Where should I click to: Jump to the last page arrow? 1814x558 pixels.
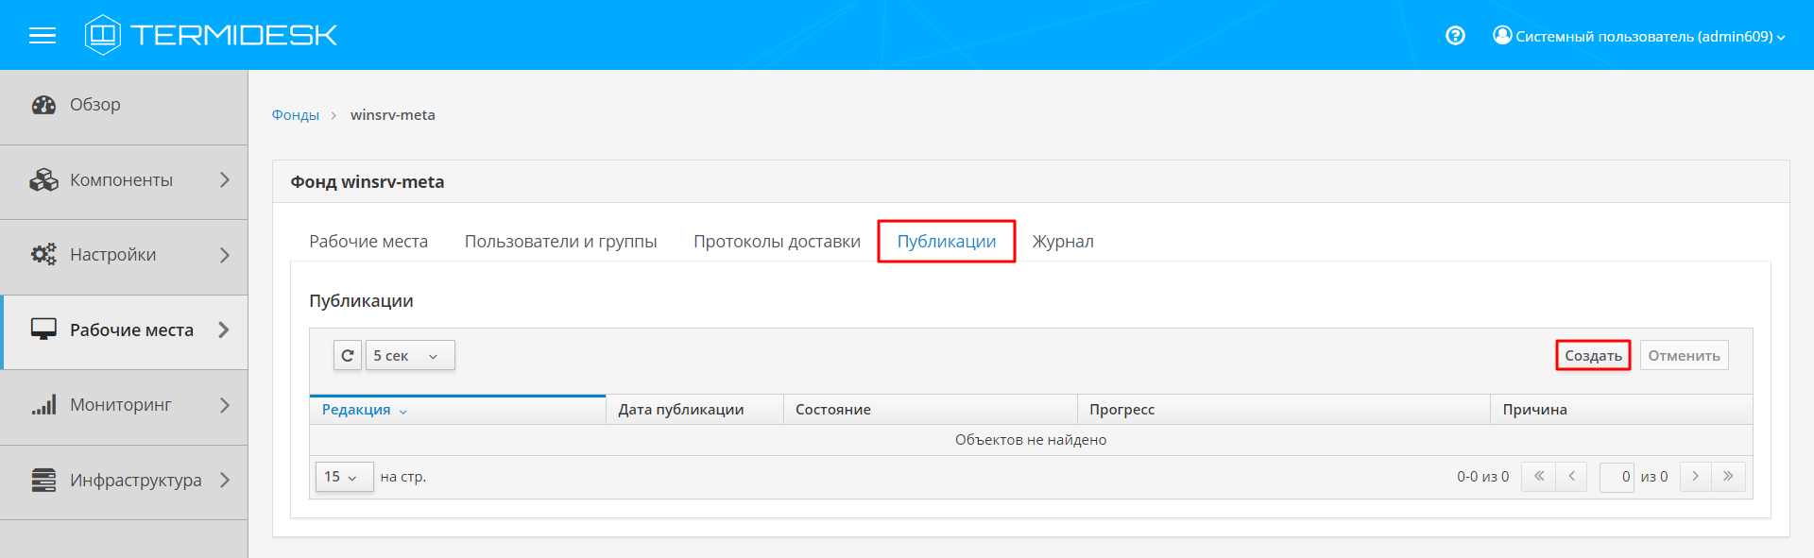(x=1728, y=477)
